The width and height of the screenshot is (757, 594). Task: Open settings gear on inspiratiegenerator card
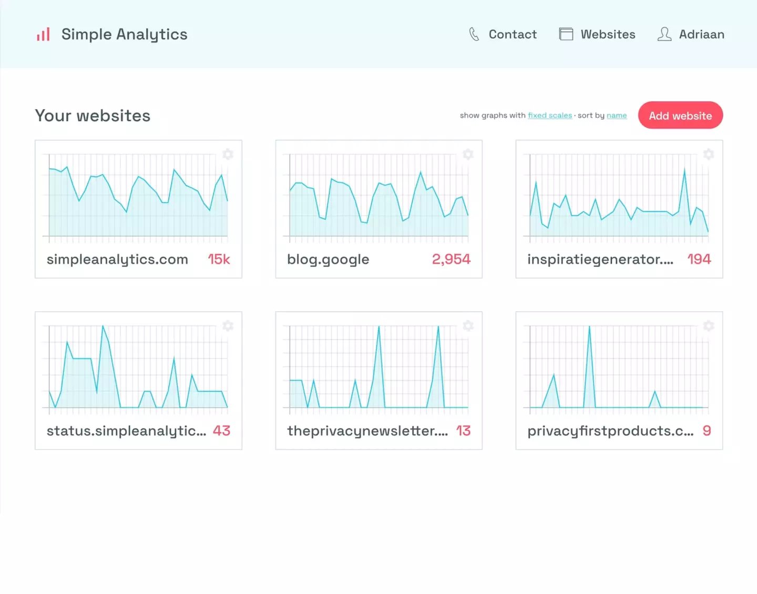[708, 154]
